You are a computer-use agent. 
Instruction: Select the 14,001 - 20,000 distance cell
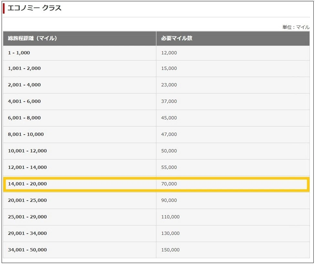[79, 184]
